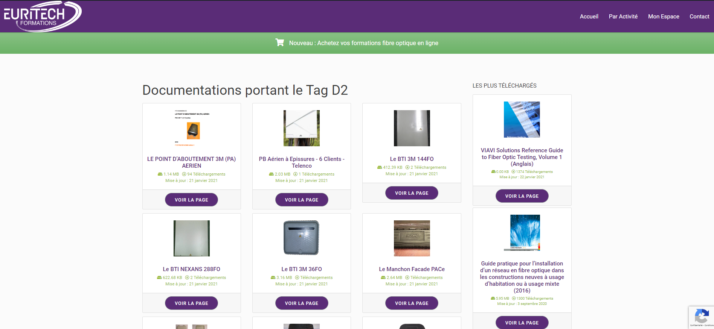The height and width of the screenshot is (329, 714).
Task: Click the file size icon beside 1.14 MB
Action: click(160, 174)
